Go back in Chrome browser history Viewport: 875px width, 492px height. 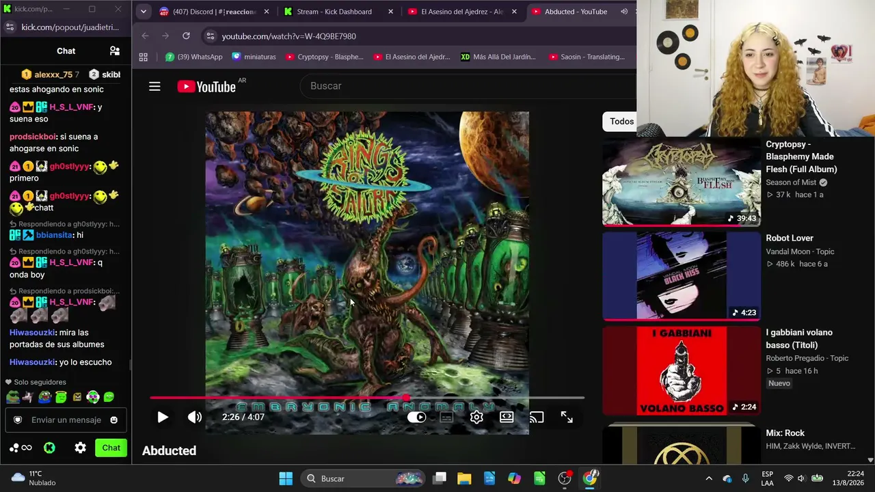point(145,36)
